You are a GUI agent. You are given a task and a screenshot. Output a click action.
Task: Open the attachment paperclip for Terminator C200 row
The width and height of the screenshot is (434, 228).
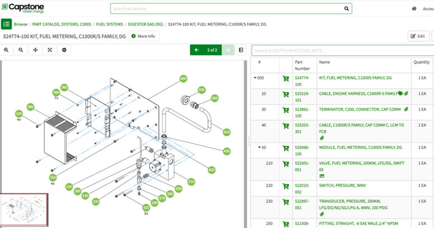pos(406,110)
